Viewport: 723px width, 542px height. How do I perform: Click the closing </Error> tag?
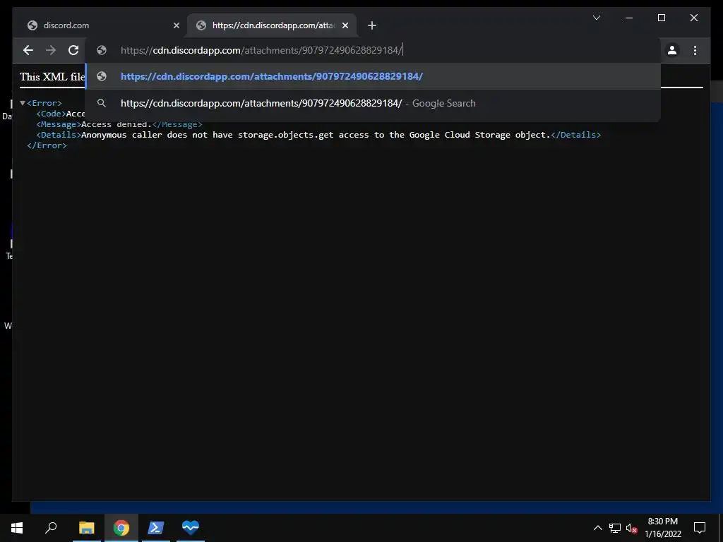pyautogui.click(x=47, y=145)
